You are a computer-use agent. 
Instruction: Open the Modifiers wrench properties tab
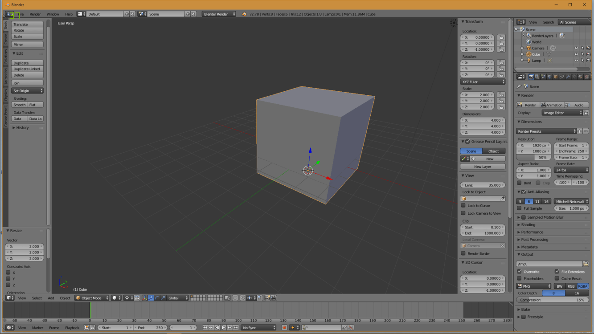pyautogui.click(x=568, y=77)
